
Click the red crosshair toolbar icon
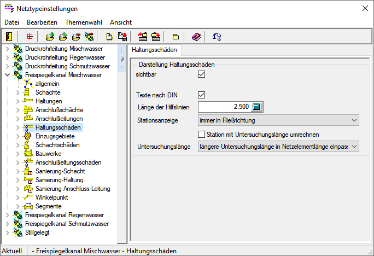click(x=30, y=37)
